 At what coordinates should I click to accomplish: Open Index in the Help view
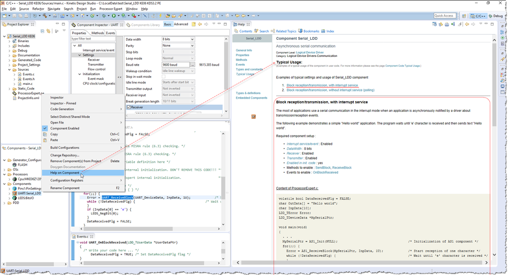coord(327,31)
